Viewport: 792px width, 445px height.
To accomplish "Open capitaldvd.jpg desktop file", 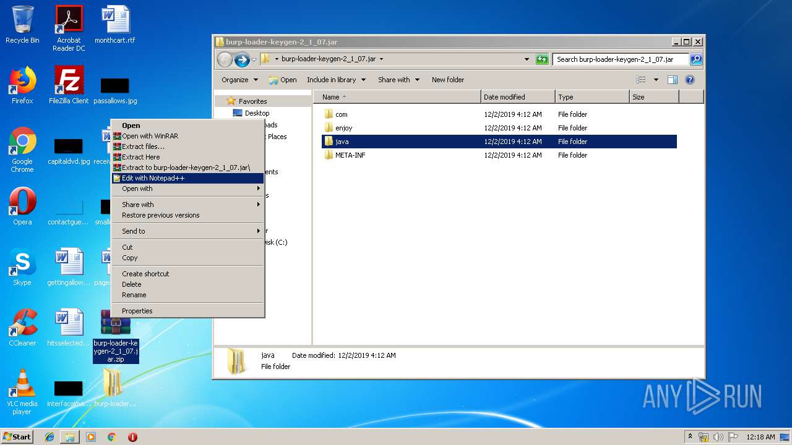I will pyautogui.click(x=69, y=151).
